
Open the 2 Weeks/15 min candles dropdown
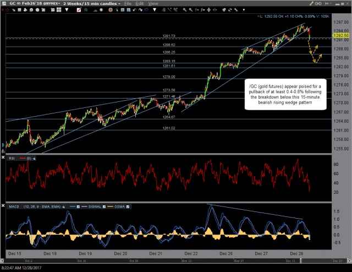(x=119, y=4)
